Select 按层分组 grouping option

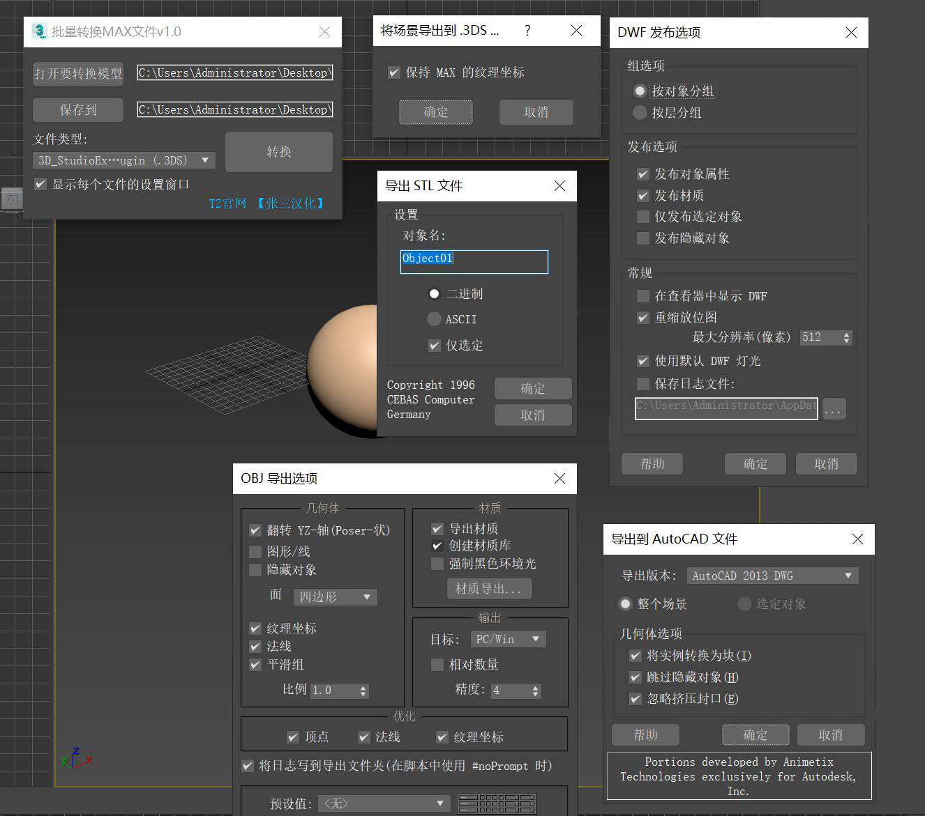[x=640, y=113]
